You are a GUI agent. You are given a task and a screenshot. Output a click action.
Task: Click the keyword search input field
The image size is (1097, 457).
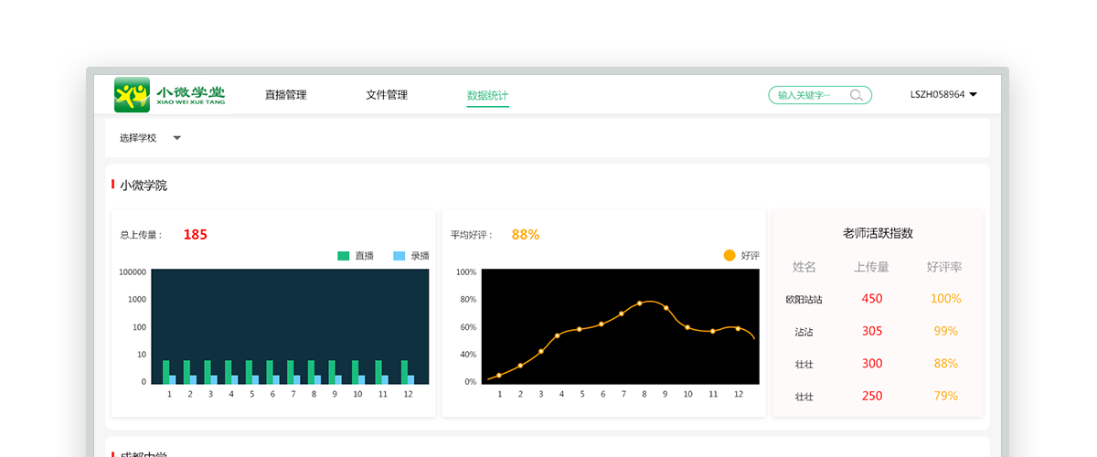(820, 95)
